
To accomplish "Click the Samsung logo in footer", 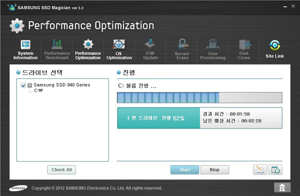I will tap(18, 188).
